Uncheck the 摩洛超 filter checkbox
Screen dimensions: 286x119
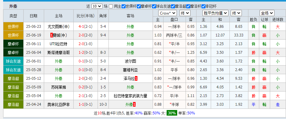pos(173,6)
